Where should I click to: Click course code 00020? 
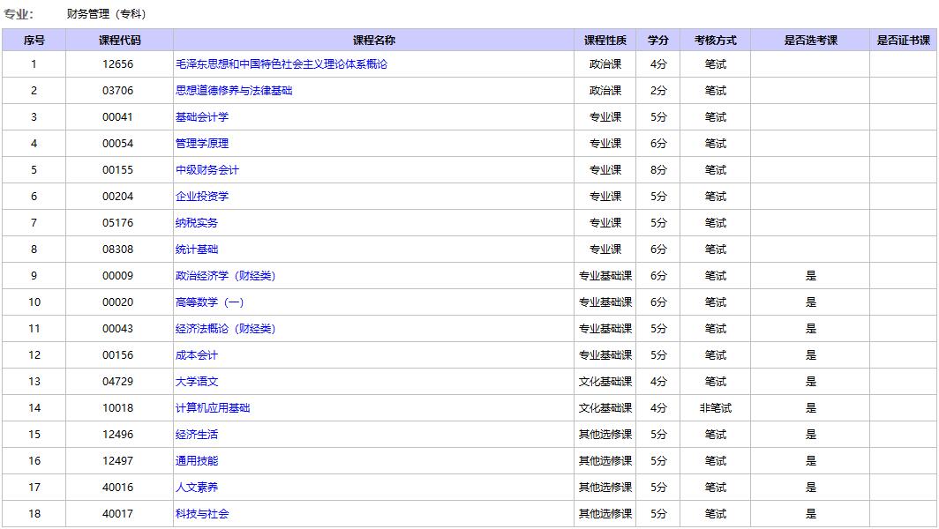(x=118, y=302)
